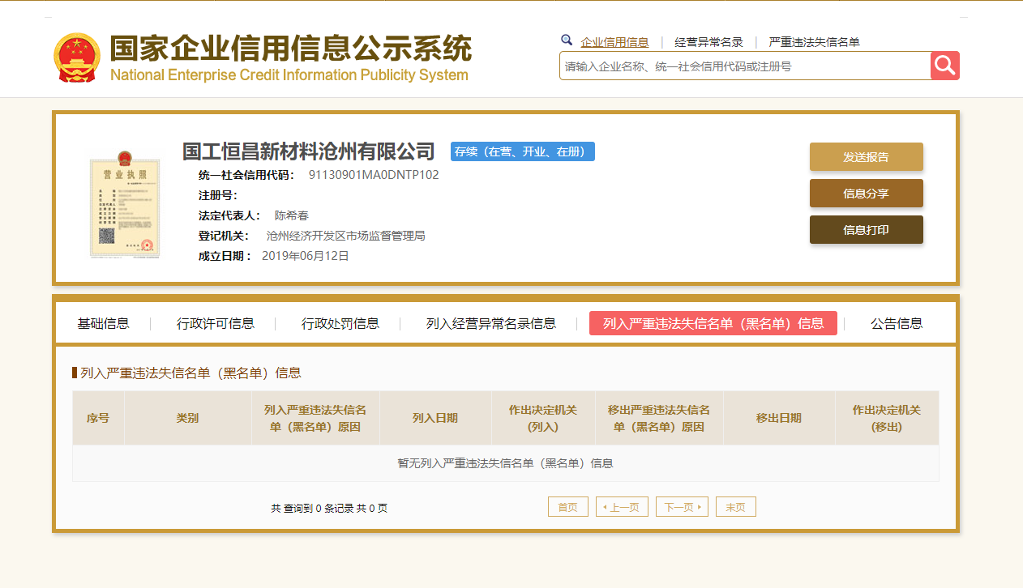Click the 列入日期 column header

[x=435, y=418]
